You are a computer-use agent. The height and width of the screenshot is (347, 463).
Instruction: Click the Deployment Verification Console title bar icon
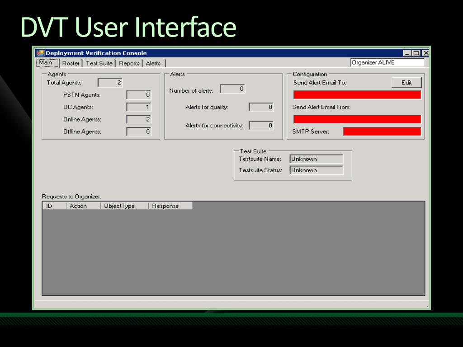pos(40,53)
